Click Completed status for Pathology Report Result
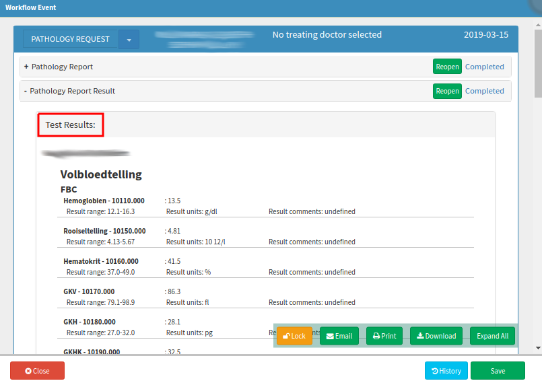Image resolution: width=542 pixels, height=383 pixels. 484,91
